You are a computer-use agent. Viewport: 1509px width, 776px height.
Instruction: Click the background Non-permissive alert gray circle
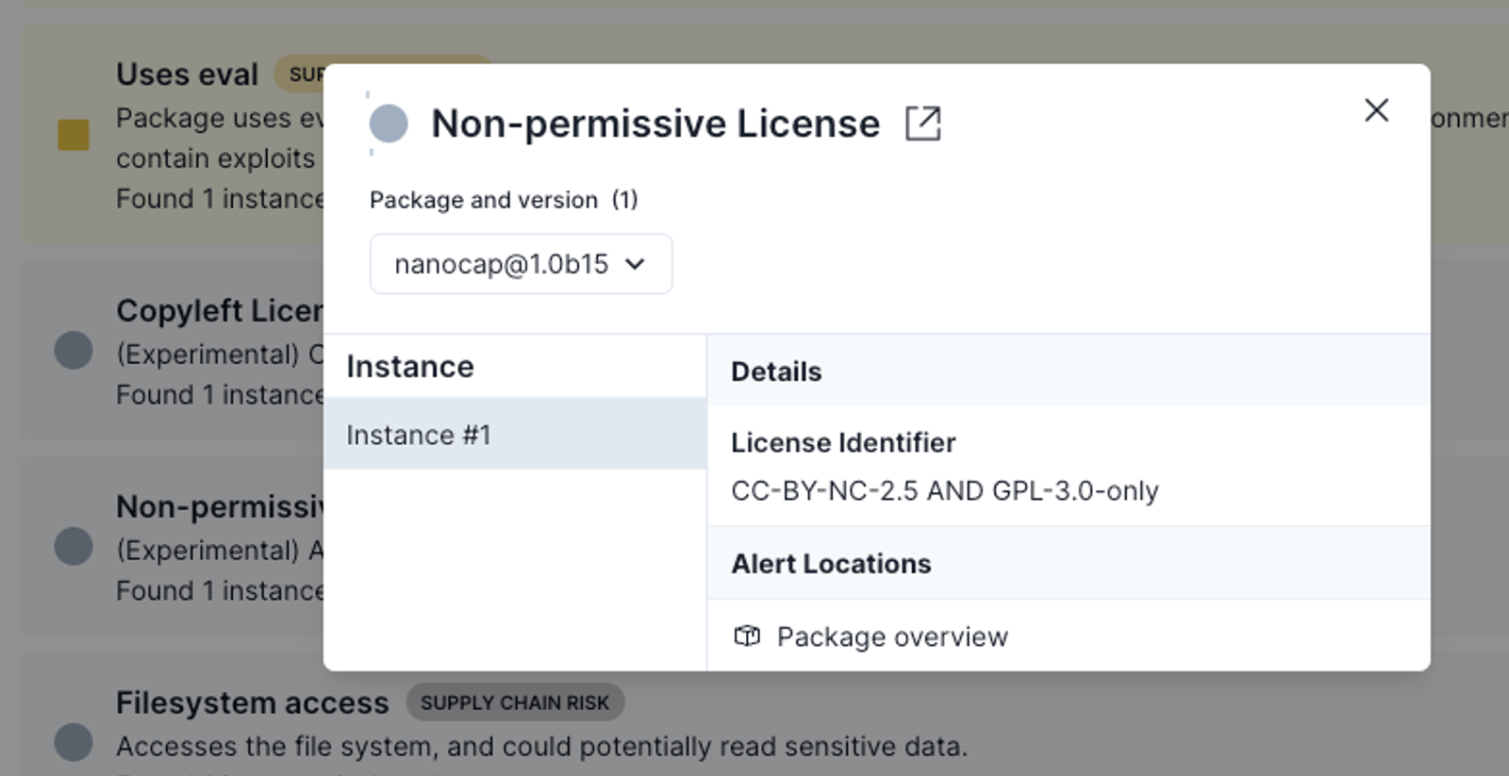tap(74, 546)
